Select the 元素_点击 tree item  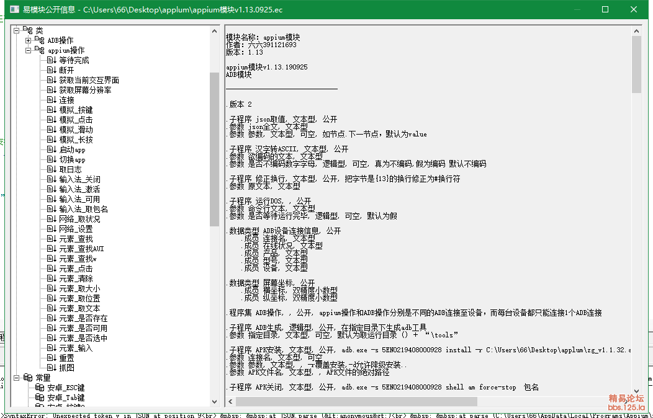[x=76, y=269]
